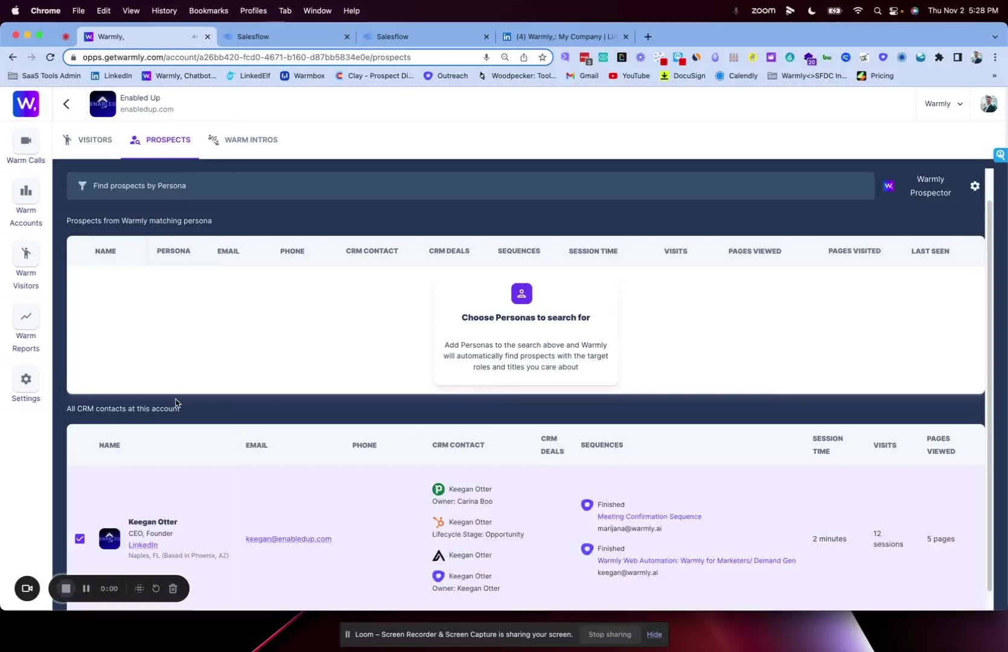Click the page vertical scrollbar
Screen dimensions: 1008x652
coord(989,395)
